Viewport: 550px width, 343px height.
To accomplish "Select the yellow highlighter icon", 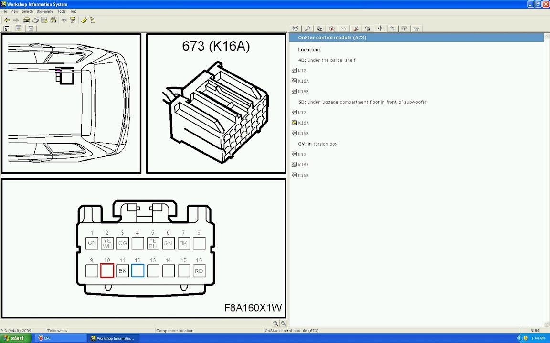I will click(x=84, y=21).
